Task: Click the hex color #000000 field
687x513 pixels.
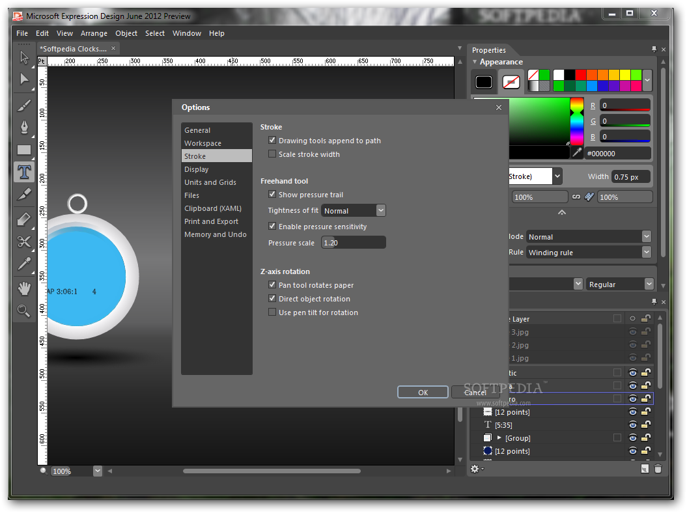Action: tap(617, 154)
